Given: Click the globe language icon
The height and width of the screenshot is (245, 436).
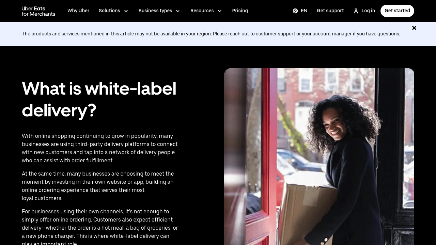Looking at the screenshot, I should pos(295,11).
